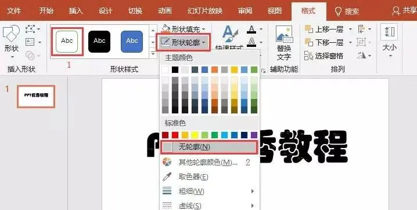Switch to the 插入 tab
This screenshot has width=417, height=210.
76,11
